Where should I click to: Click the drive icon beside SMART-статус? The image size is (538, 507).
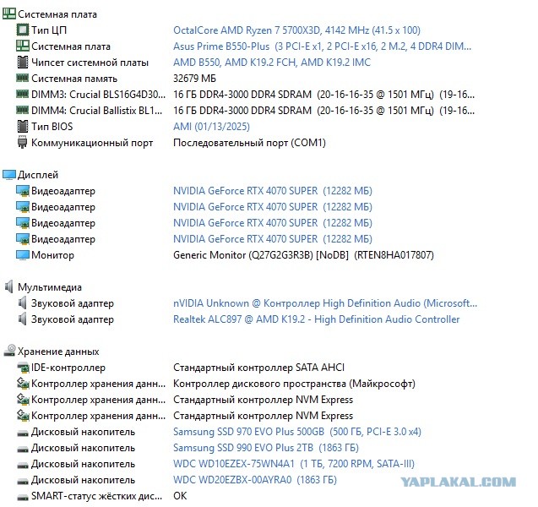(x=23, y=498)
